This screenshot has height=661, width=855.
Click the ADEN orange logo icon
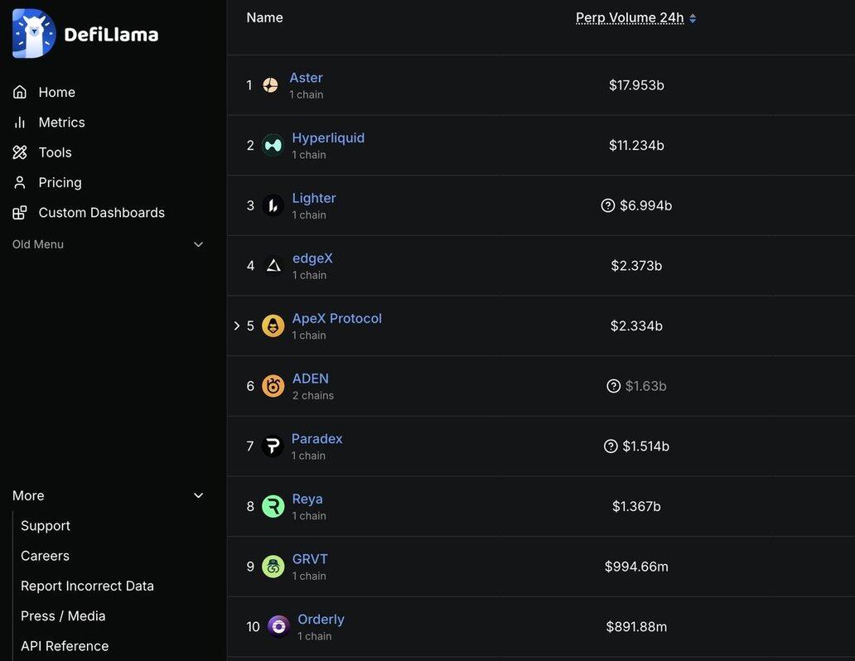tap(273, 386)
